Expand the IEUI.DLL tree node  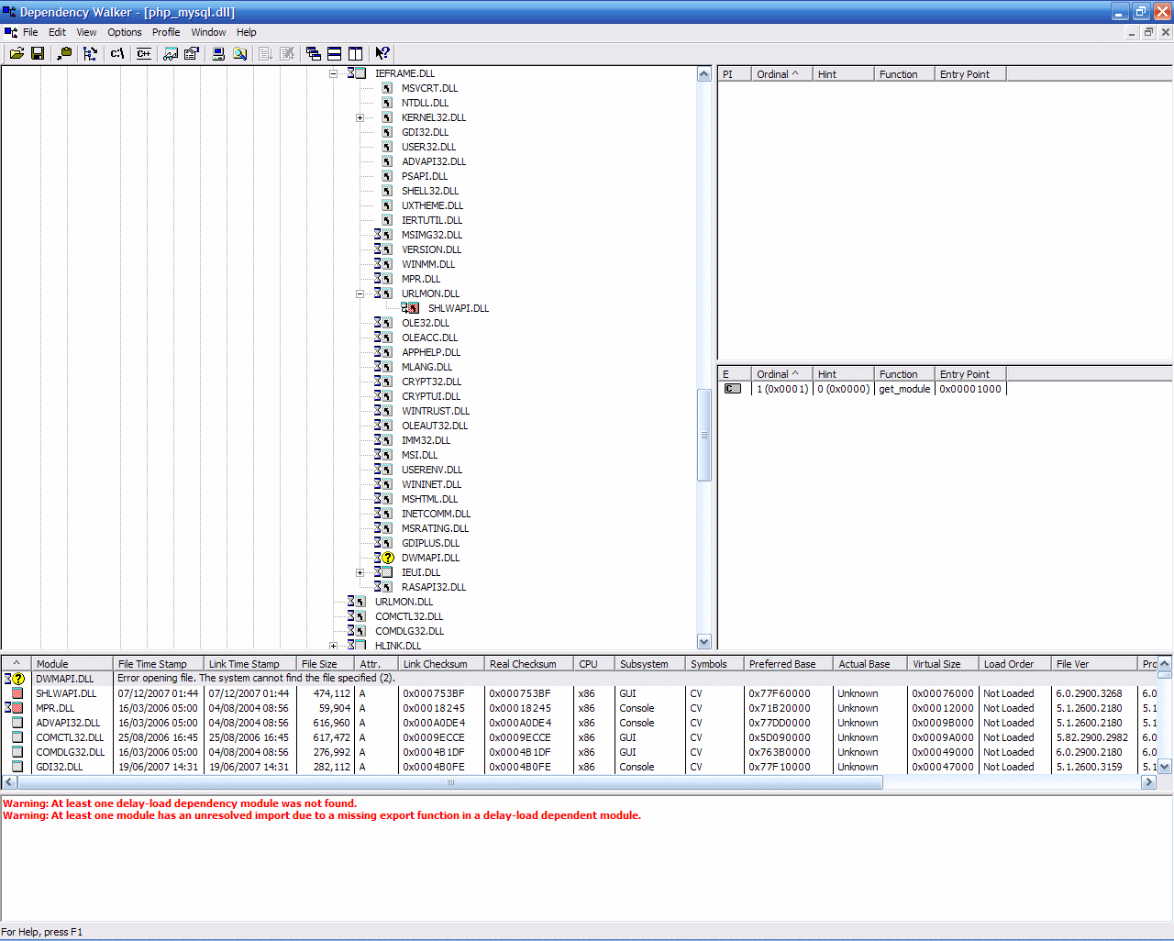tap(360, 572)
